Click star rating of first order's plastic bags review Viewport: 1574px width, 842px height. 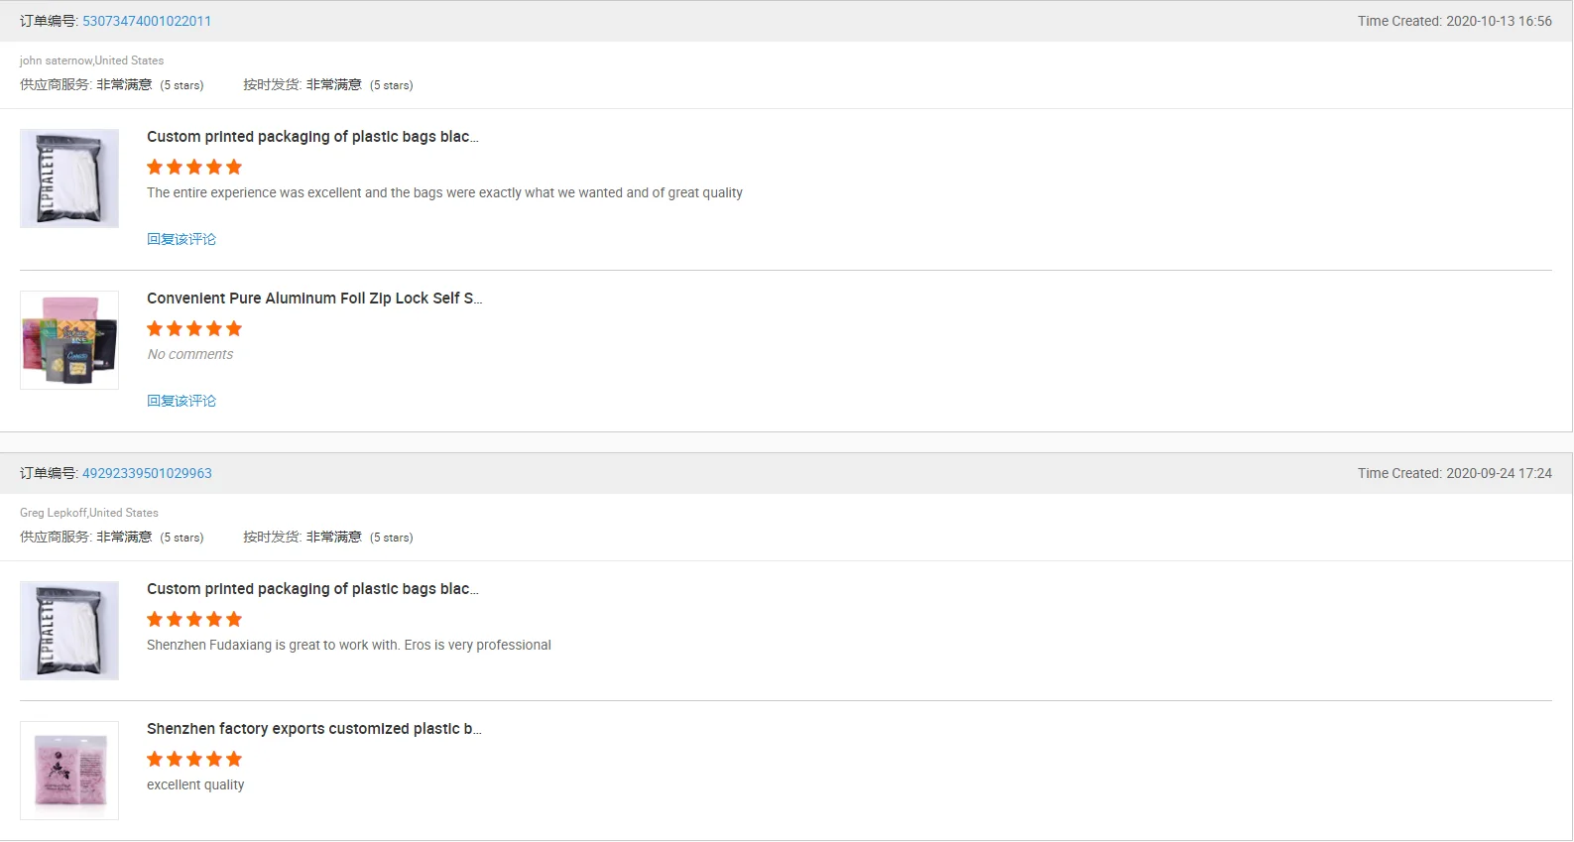[x=194, y=167]
